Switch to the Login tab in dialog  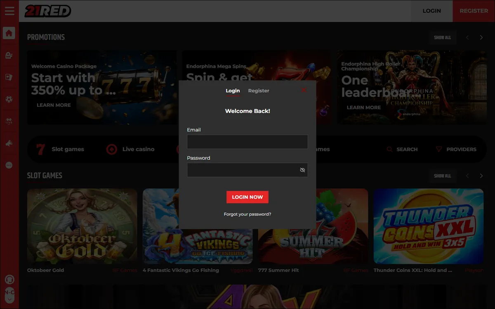[233, 91]
